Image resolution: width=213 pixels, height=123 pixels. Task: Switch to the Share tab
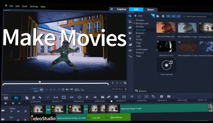[150, 9]
